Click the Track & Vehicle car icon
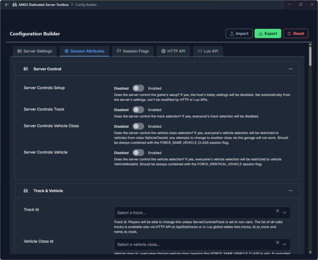Viewport: 318px width, 260px height. click(26, 191)
